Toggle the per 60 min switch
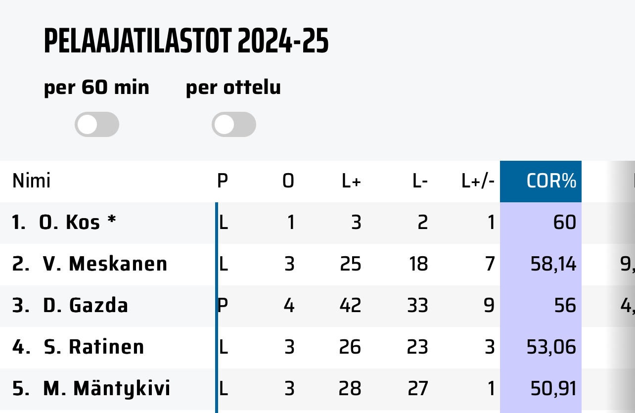Viewport: 635px width, 413px height. coord(97,124)
